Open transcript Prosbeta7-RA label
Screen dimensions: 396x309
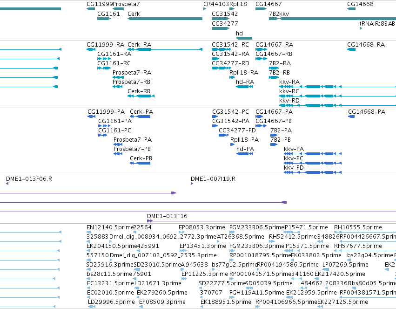[x=132, y=73]
